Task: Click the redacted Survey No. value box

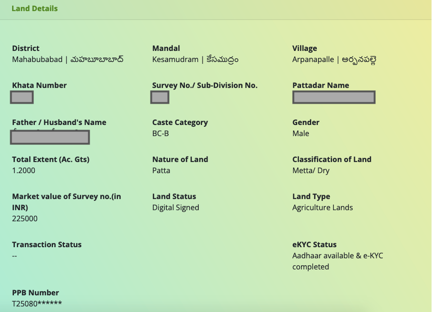Action: tap(160, 97)
